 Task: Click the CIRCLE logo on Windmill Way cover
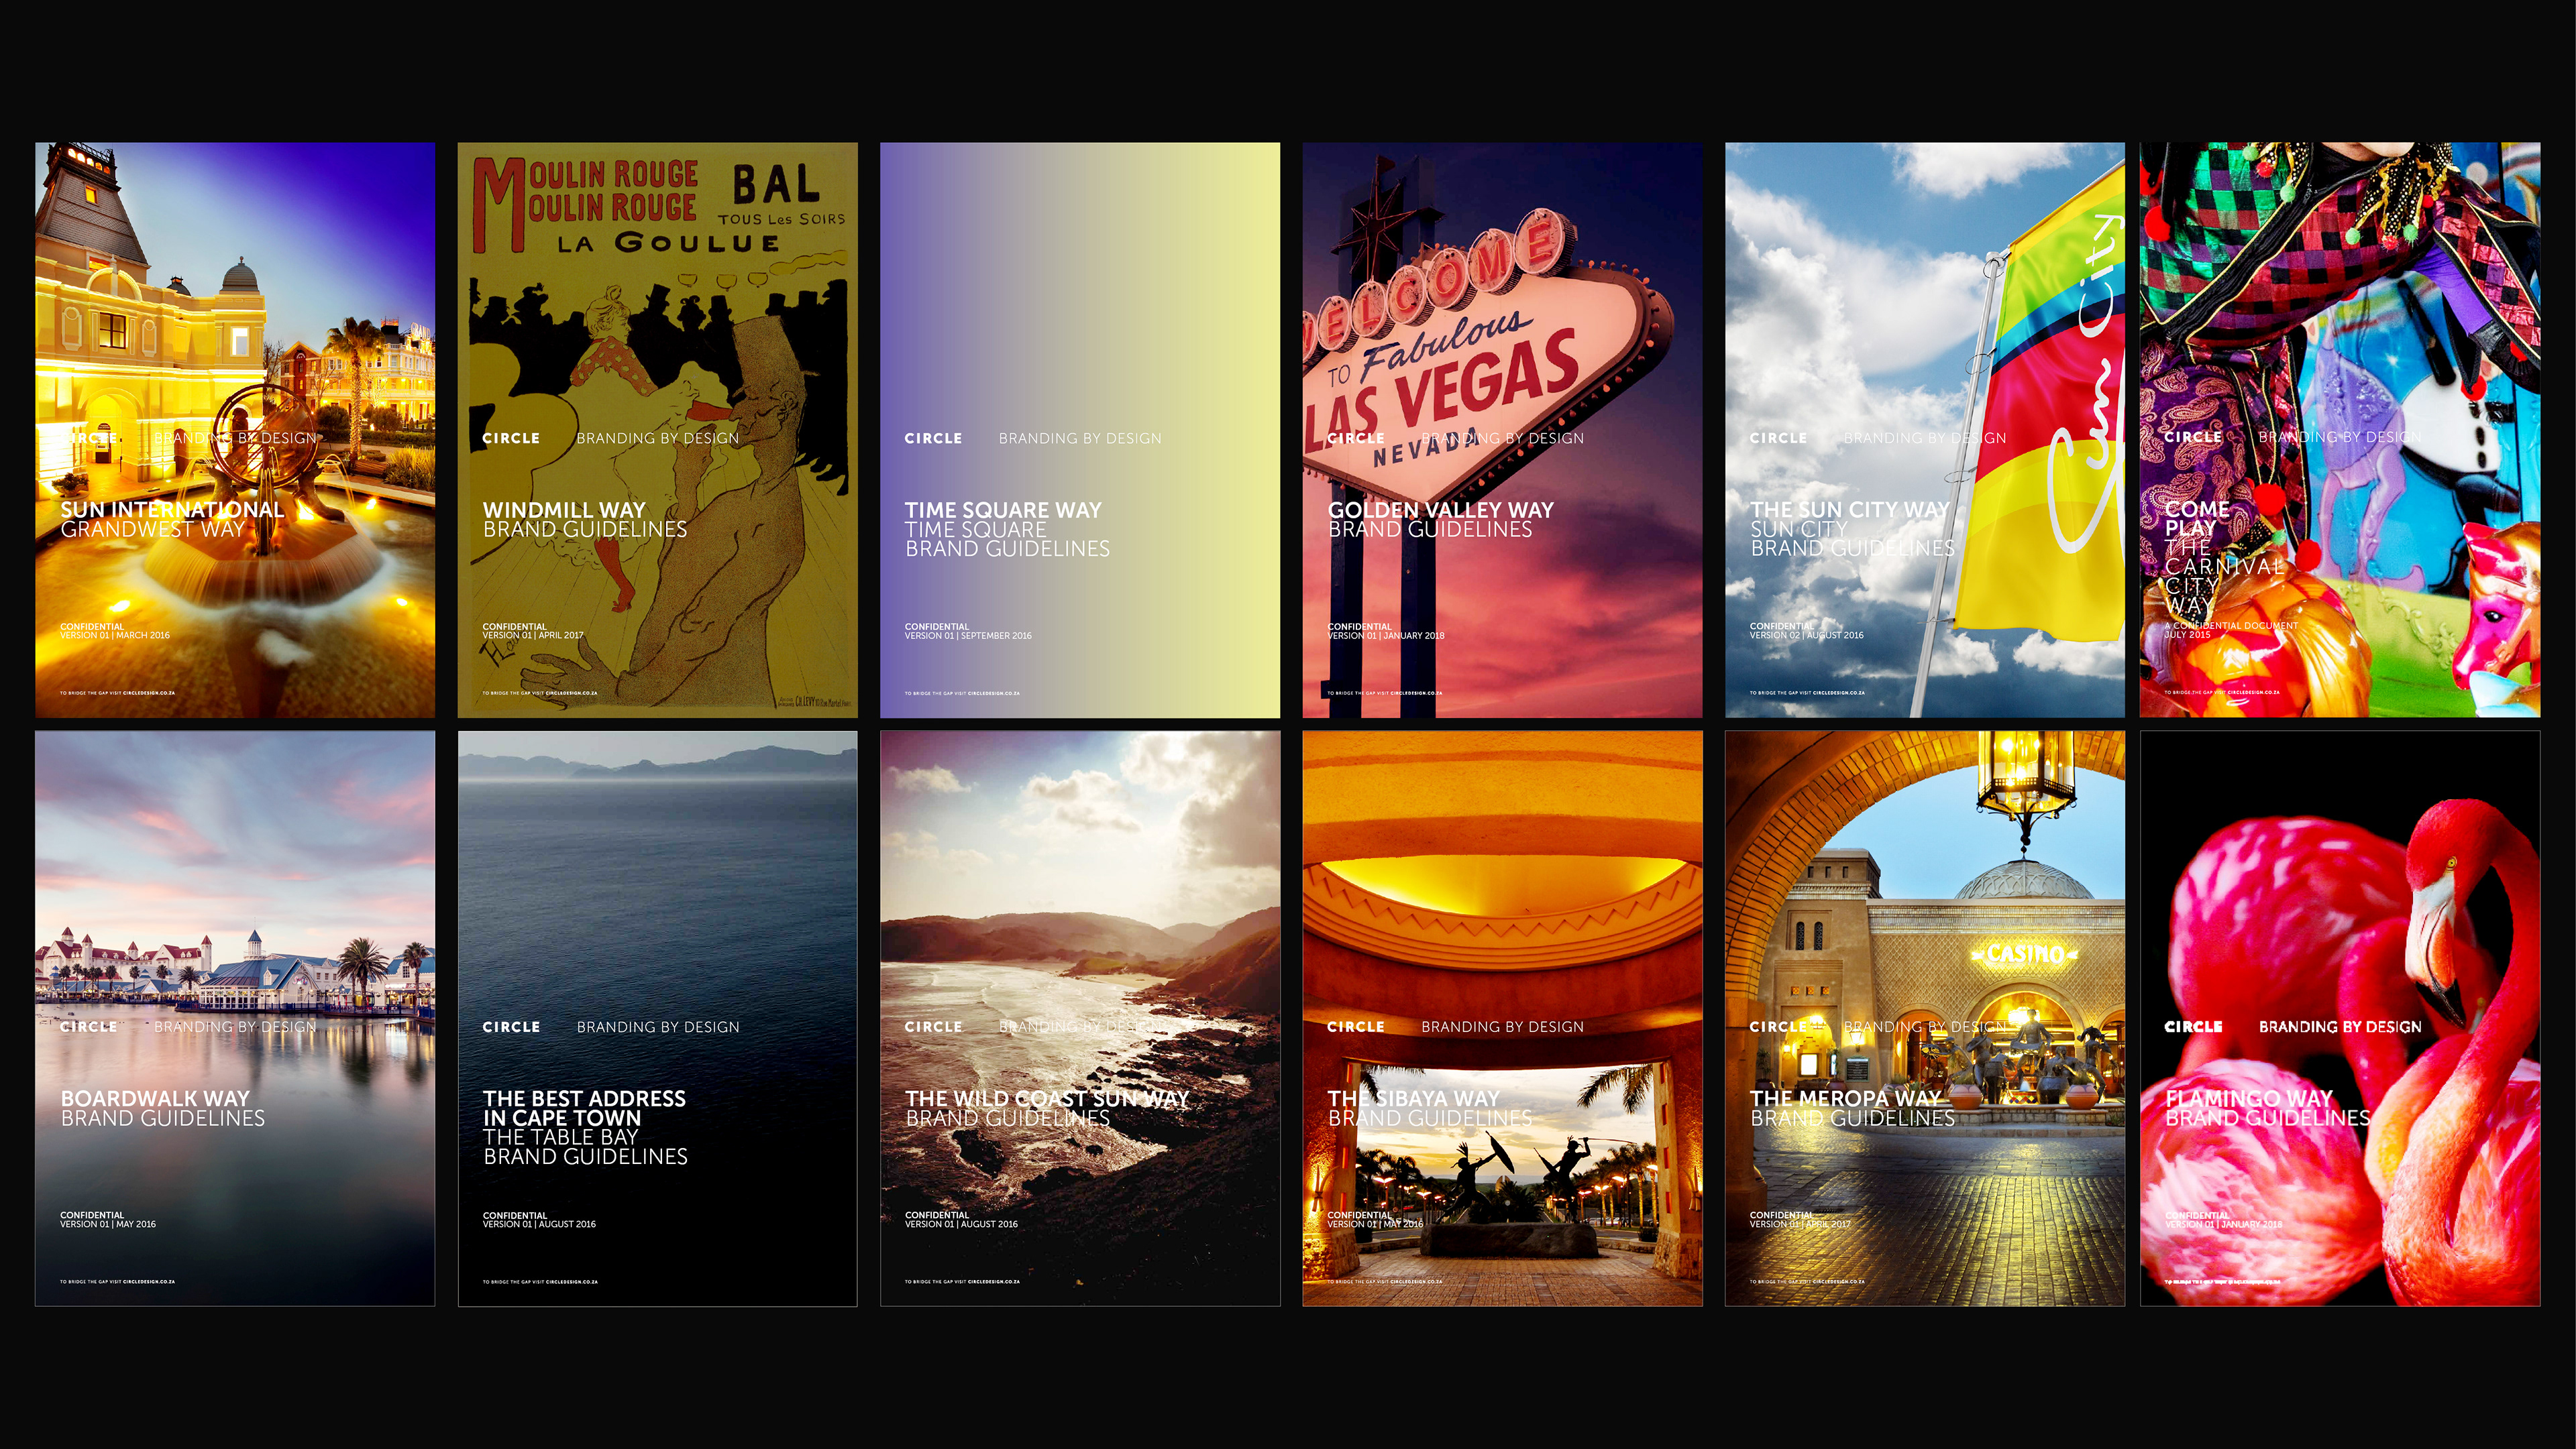pos(511,439)
